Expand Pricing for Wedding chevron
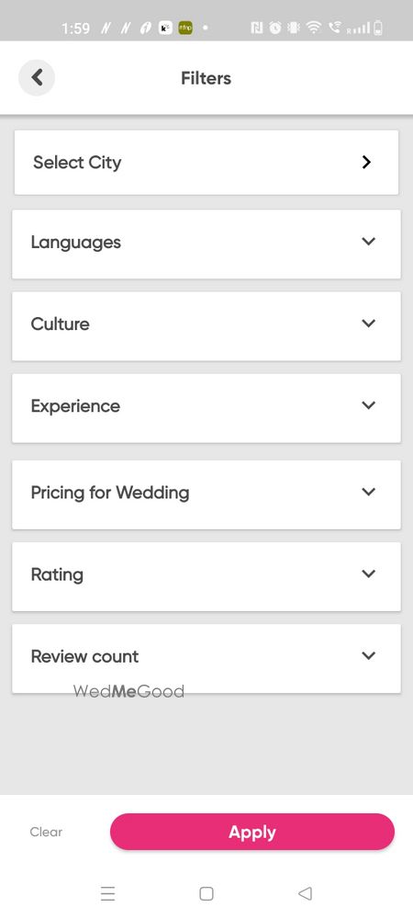413x919 pixels. tap(368, 492)
